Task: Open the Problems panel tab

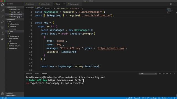Action: click(29, 74)
